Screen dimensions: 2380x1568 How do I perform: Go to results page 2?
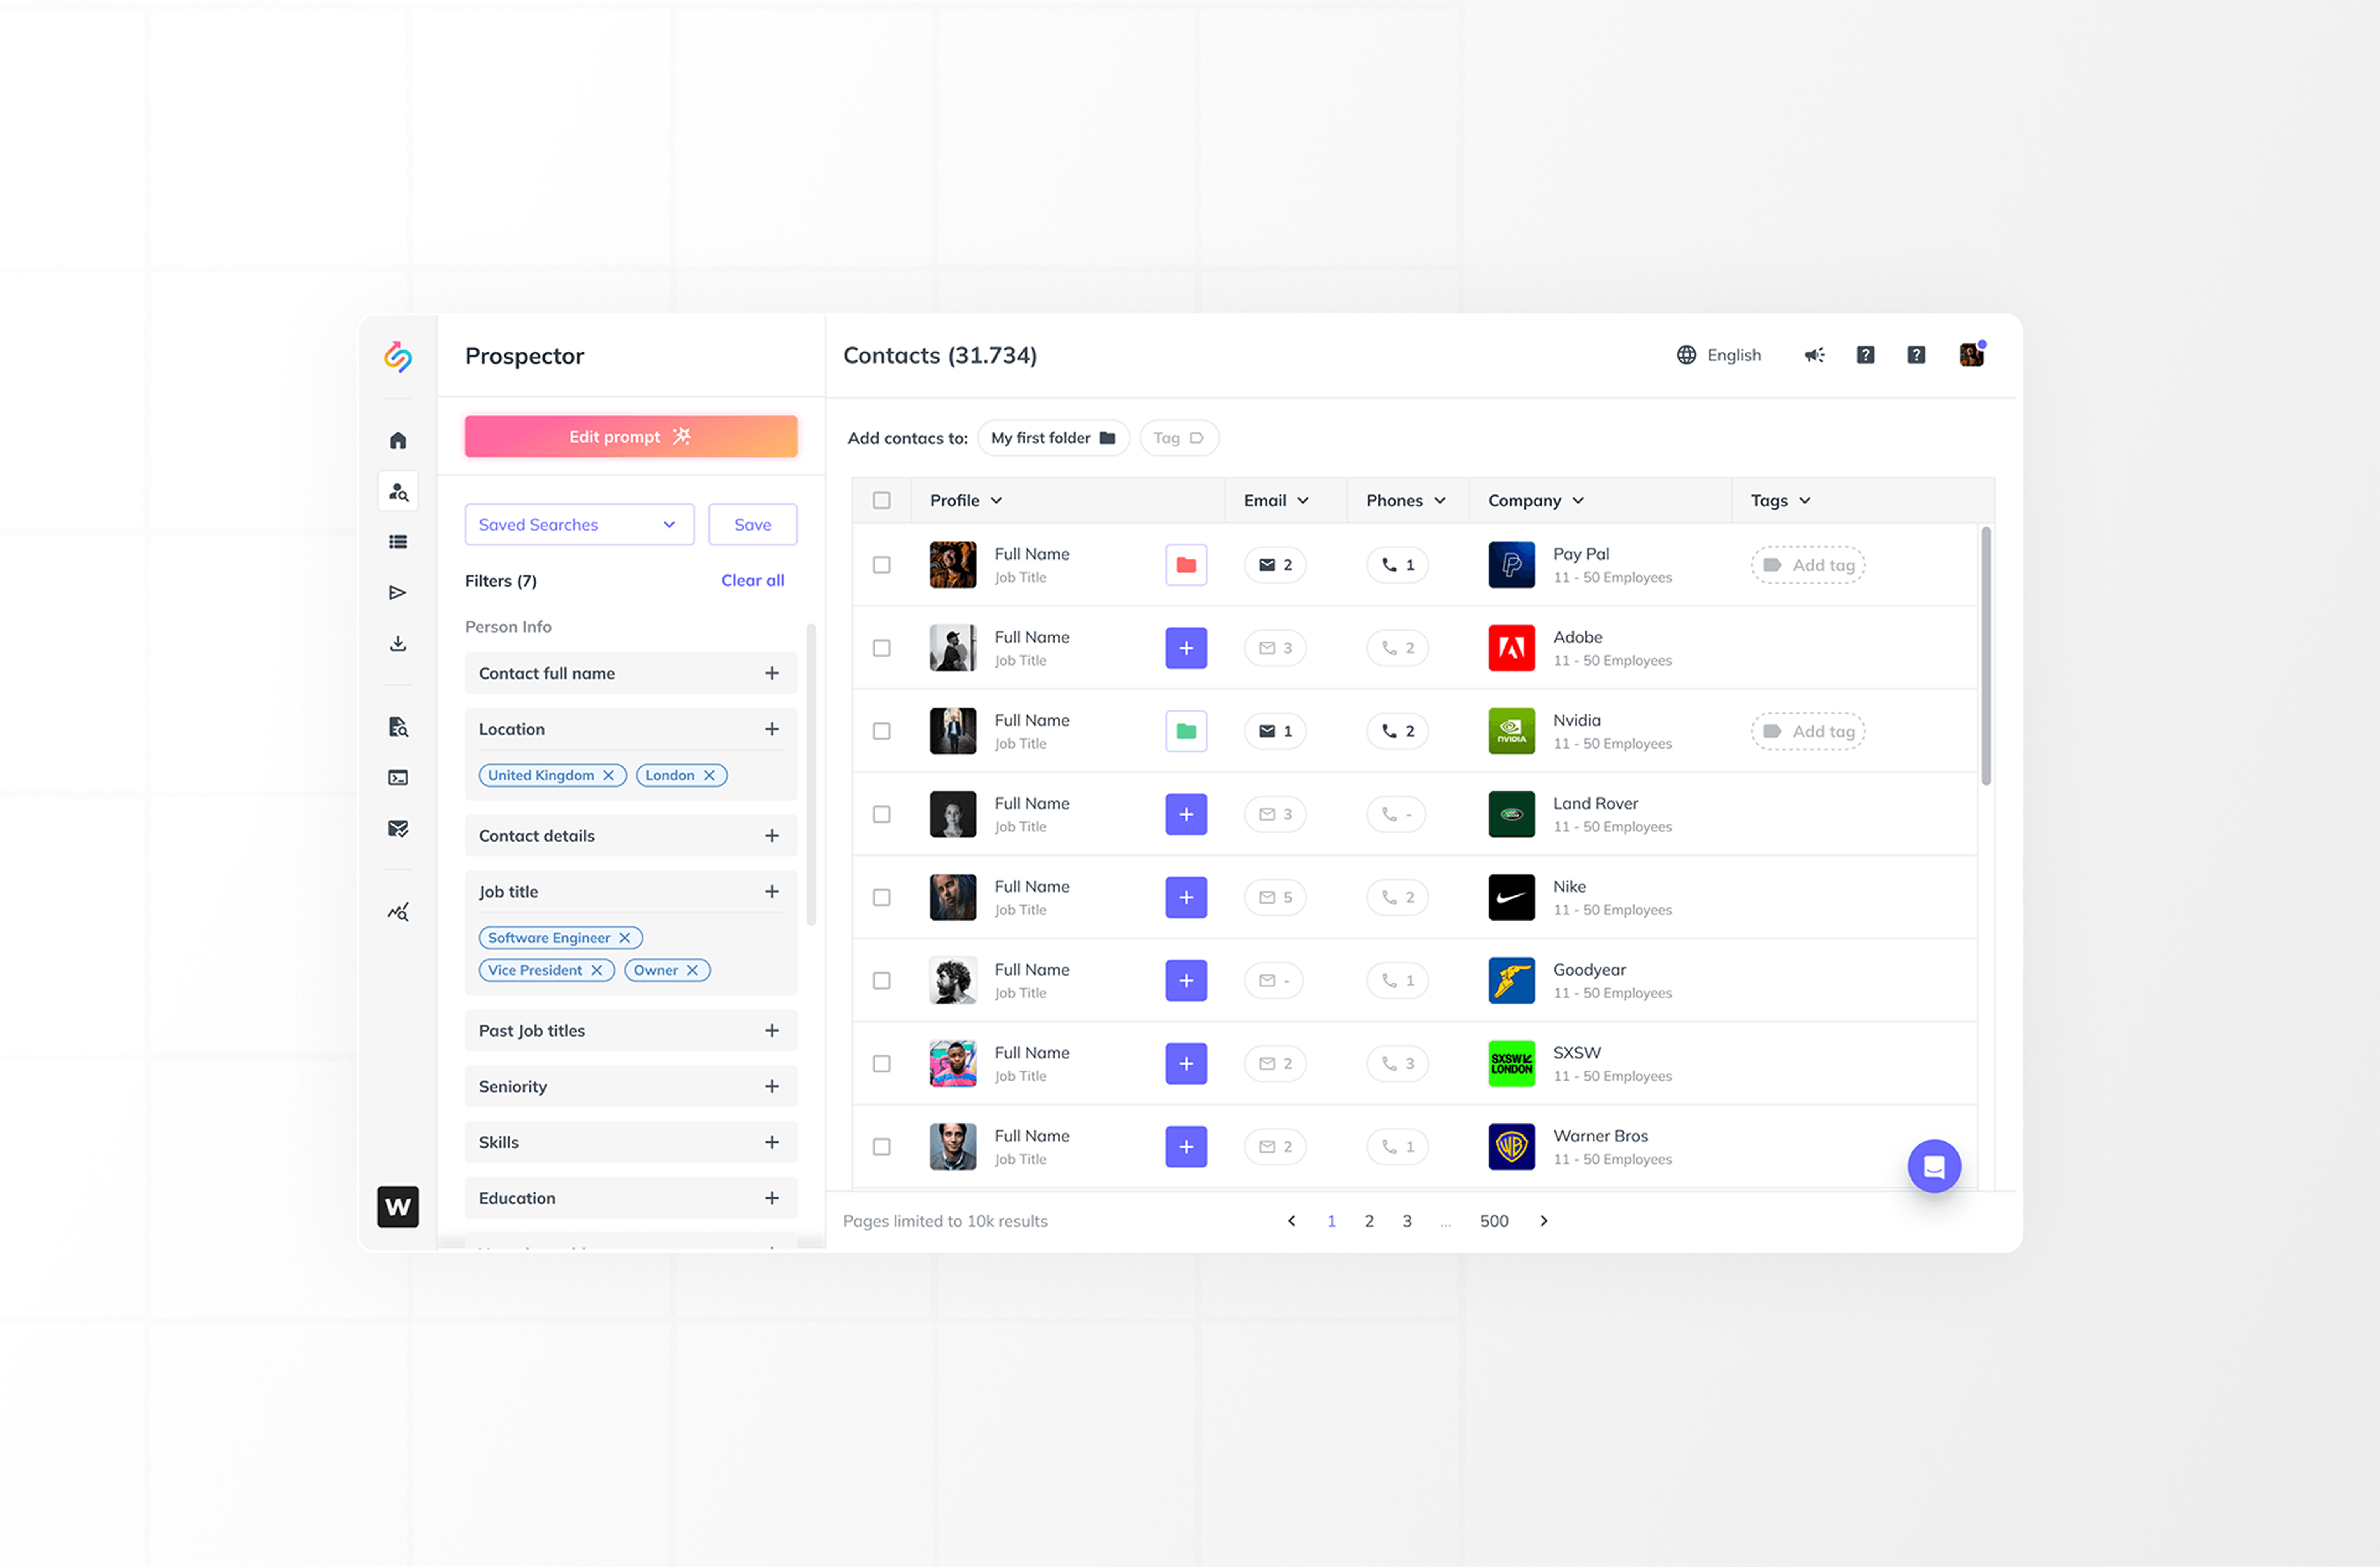point(1369,1221)
